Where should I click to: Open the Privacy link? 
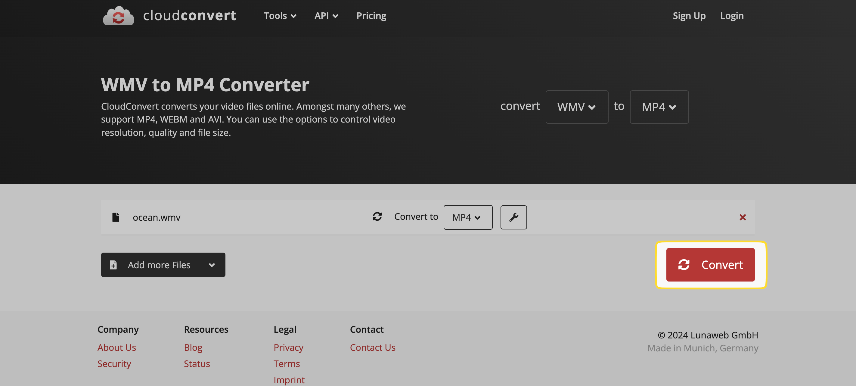(288, 347)
